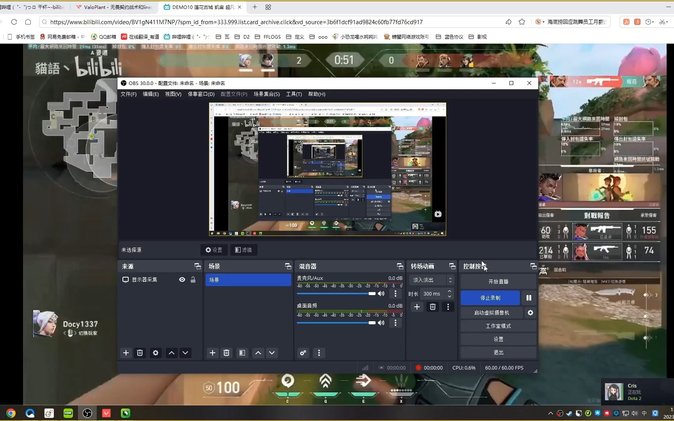Add a new scene with the plus icon
674x421 pixels.
(x=212, y=353)
